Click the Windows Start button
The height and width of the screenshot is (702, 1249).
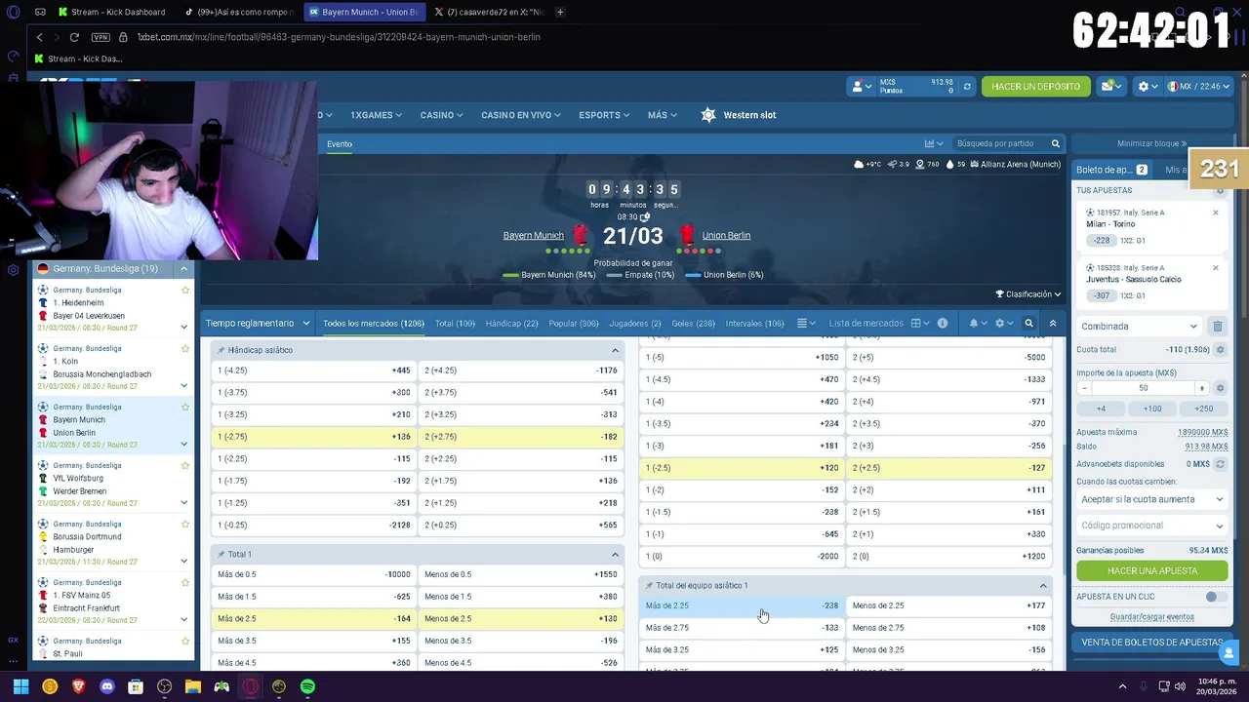[20, 686]
